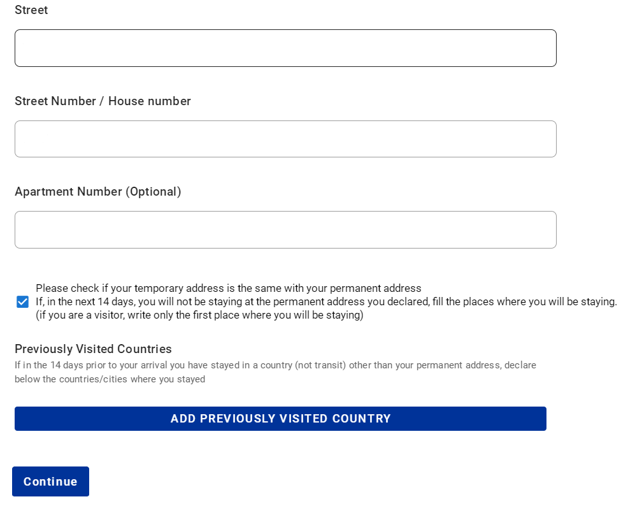Click into Street Number / House number field

[285, 139]
